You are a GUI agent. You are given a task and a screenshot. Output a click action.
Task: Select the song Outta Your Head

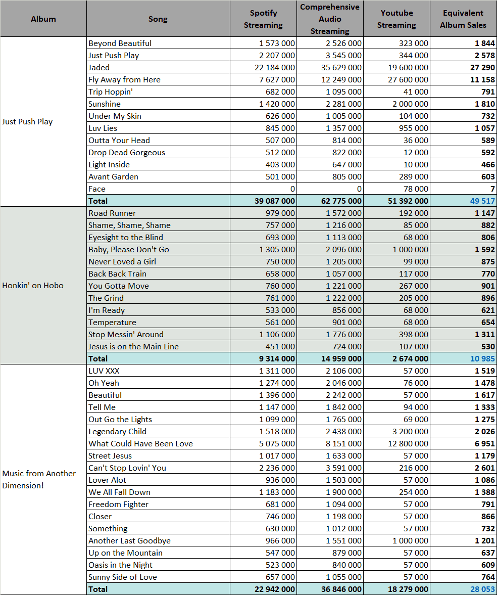coord(158,141)
